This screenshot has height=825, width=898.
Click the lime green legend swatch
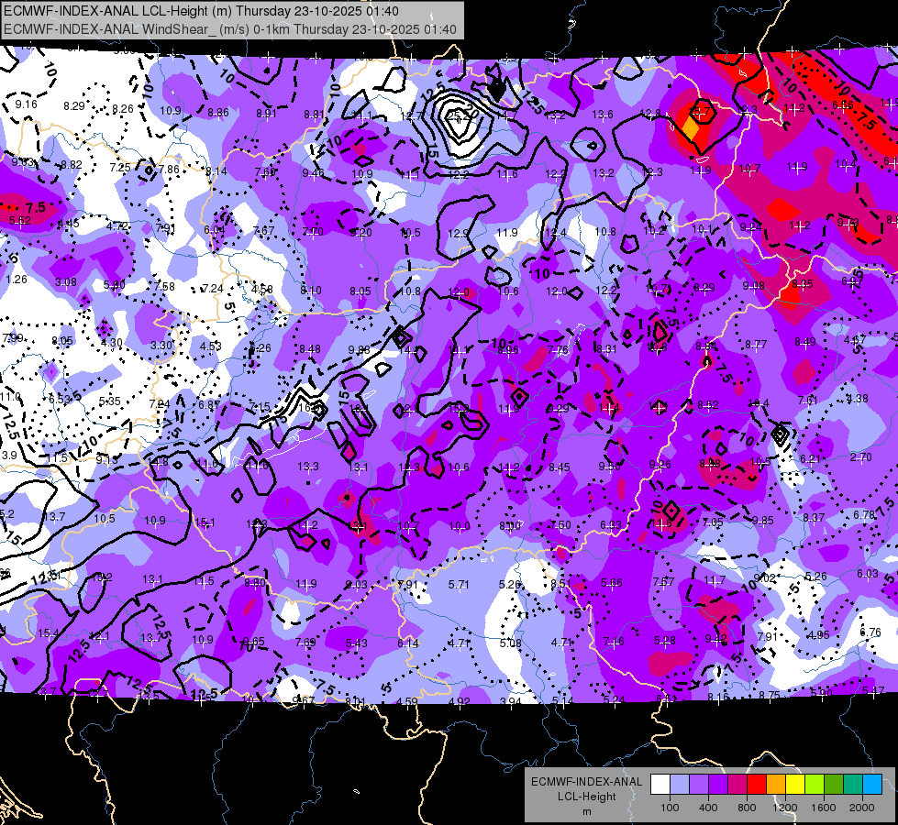(x=815, y=785)
